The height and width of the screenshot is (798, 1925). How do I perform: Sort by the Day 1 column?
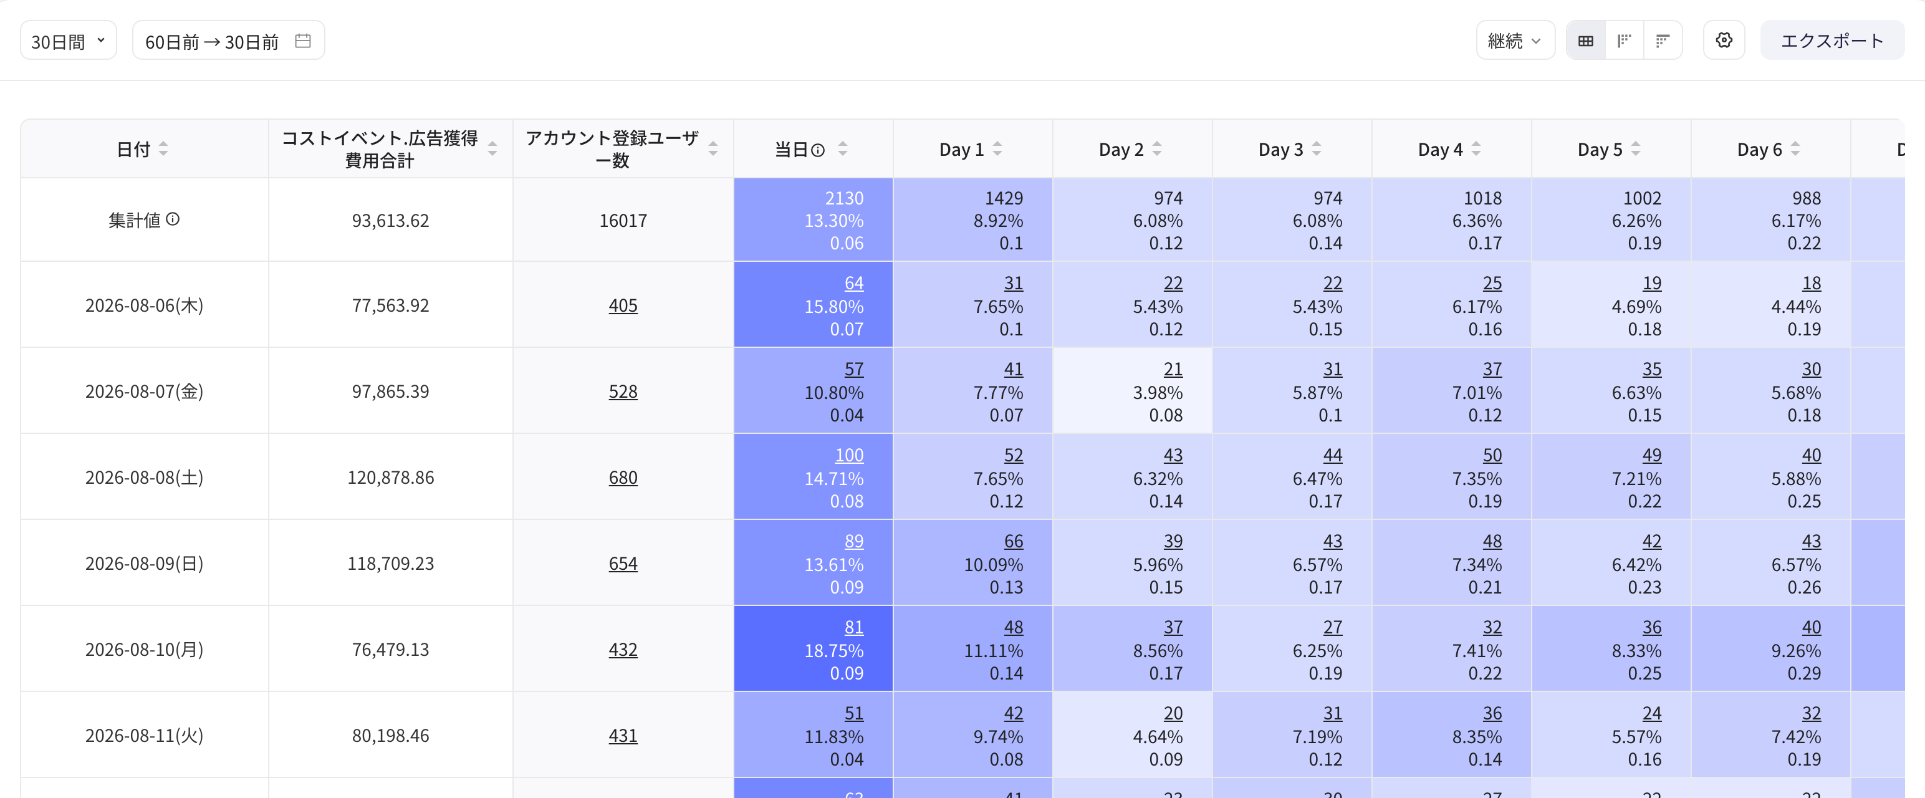[x=997, y=150]
